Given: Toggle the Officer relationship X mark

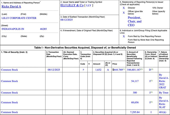Looking at the screenshot, I should click(x=124, y=13).
